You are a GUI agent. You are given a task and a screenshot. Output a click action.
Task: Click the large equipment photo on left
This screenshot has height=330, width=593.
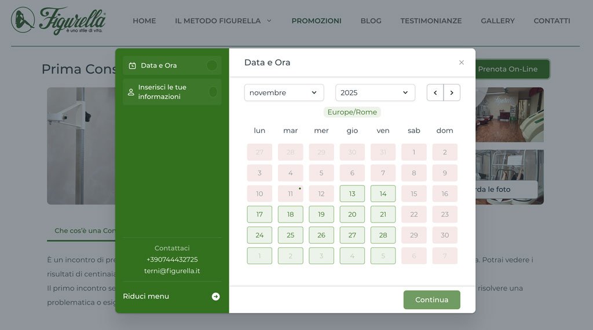tap(81, 146)
